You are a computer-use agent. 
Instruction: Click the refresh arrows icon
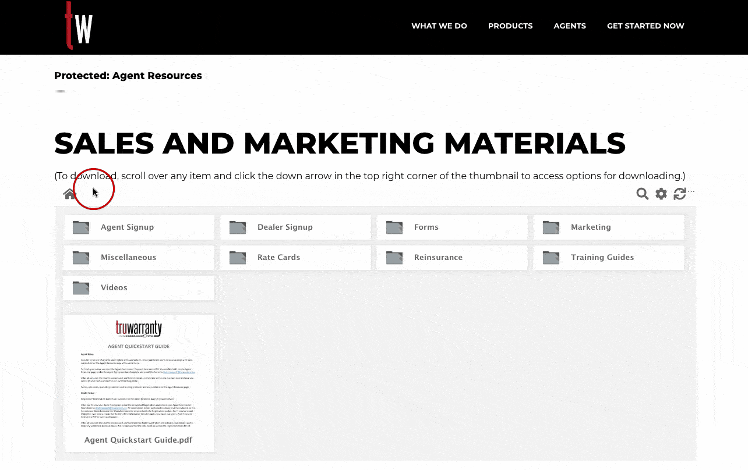click(x=680, y=194)
